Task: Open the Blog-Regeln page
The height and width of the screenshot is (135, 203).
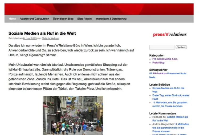Action: pos(84,19)
